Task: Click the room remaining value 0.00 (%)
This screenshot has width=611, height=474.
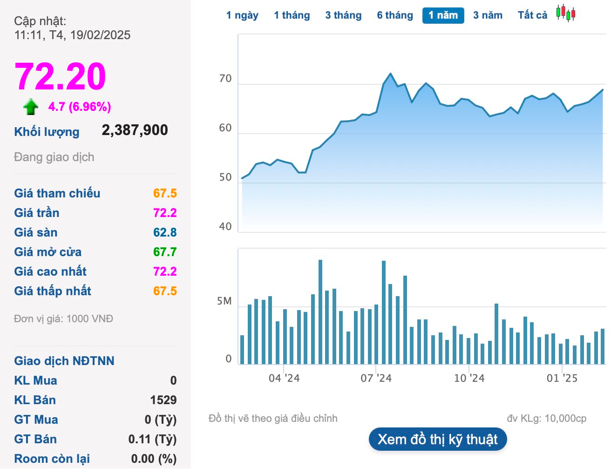Action: click(x=154, y=459)
